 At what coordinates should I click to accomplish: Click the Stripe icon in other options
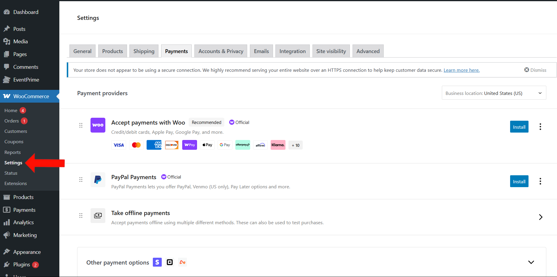click(x=157, y=262)
